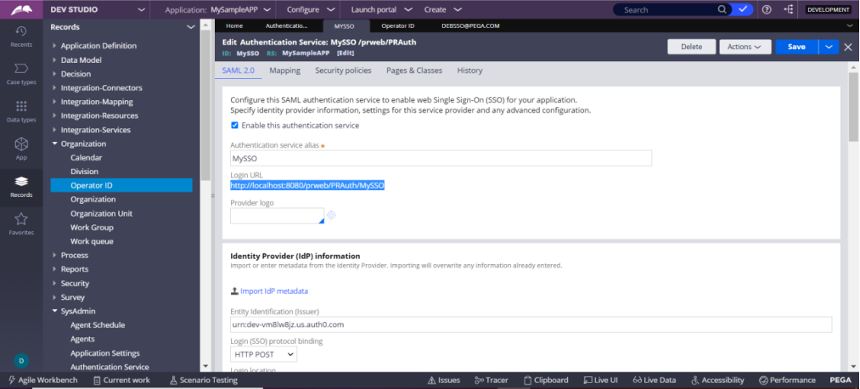The width and height of the screenshot is (860, 389).
Task: Open the Configure menu
Action: [x=311, y=9]
